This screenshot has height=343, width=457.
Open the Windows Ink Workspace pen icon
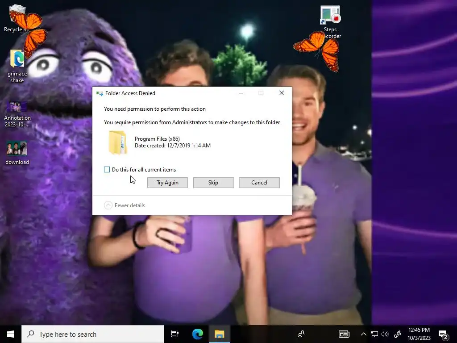pyautogui.click(x=398, y=334)
